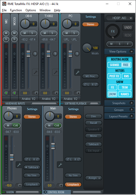Open OB-6 channel settings wrench
The height and width of the screenshot is (195, 136).
coord(35,72)
